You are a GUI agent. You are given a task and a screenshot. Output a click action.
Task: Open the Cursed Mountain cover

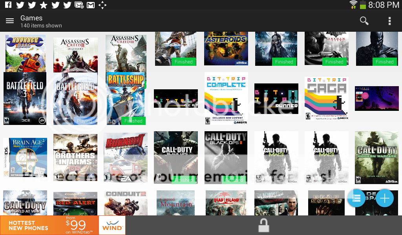click(x=175, y=203)
